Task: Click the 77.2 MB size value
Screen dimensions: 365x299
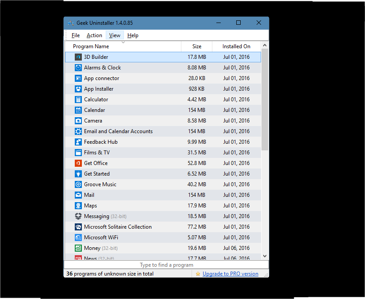Action: 197,227
